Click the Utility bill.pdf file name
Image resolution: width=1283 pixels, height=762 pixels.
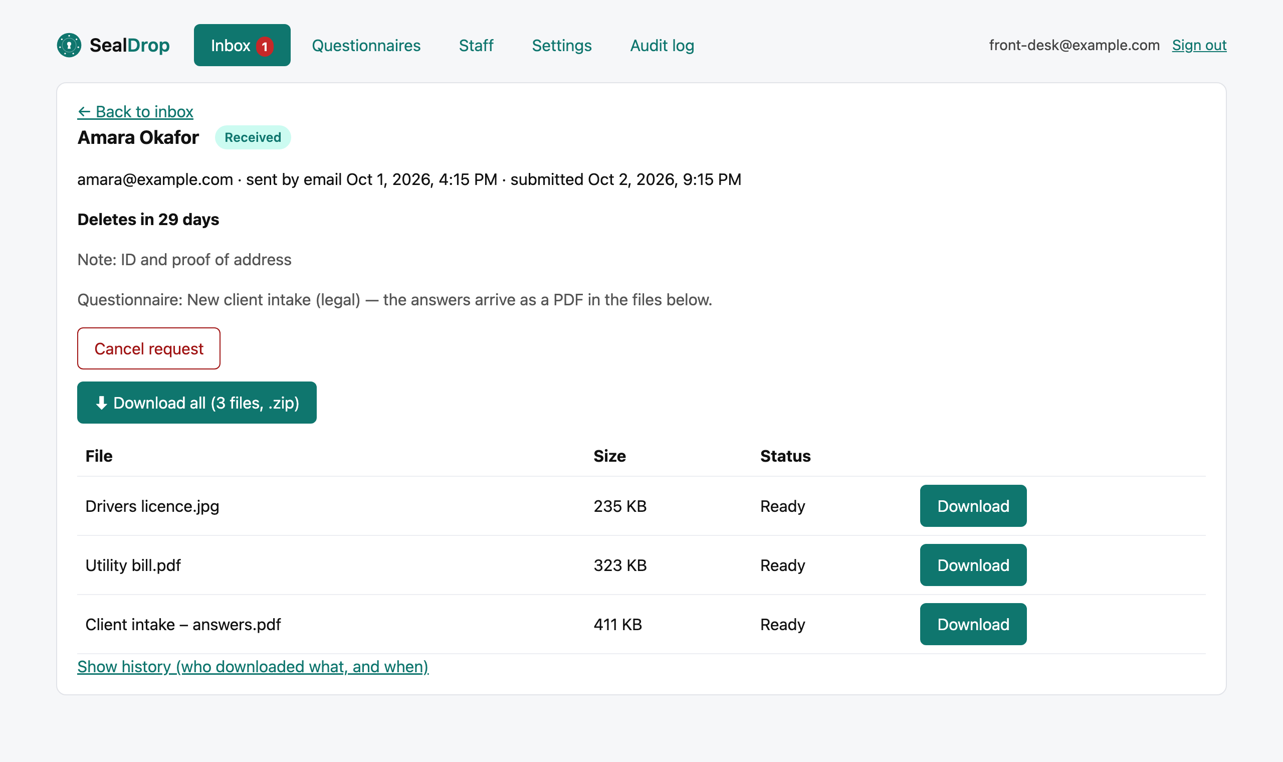click(x=133, y=565)
